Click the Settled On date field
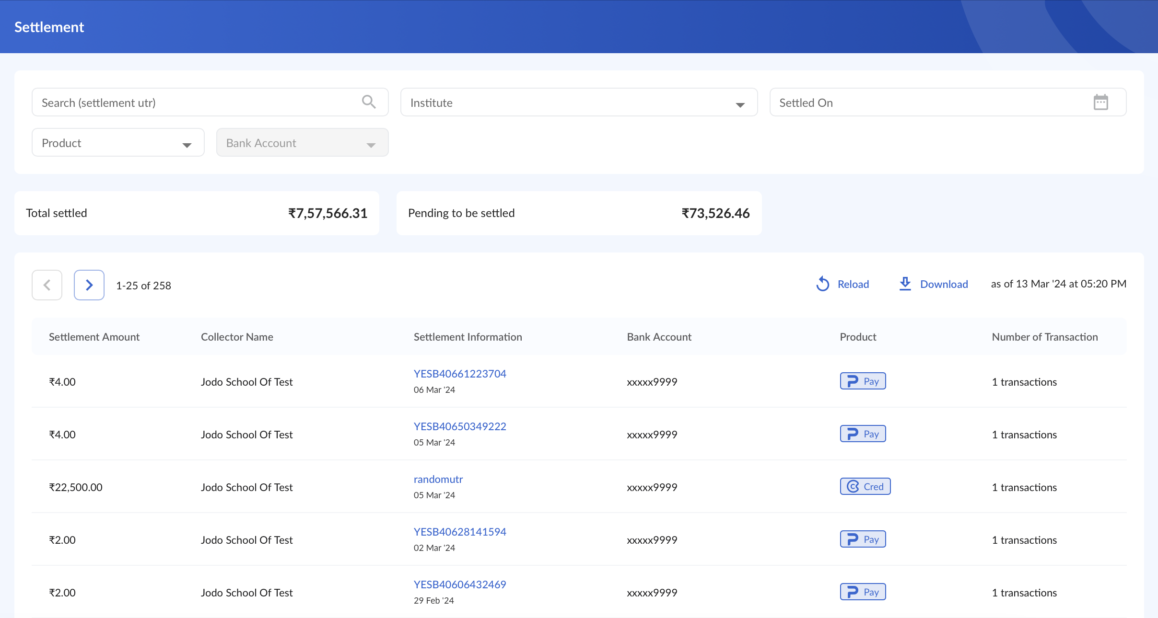This screenshot has width=1158, height=618. pyautogui.click(x=947, y=102)
